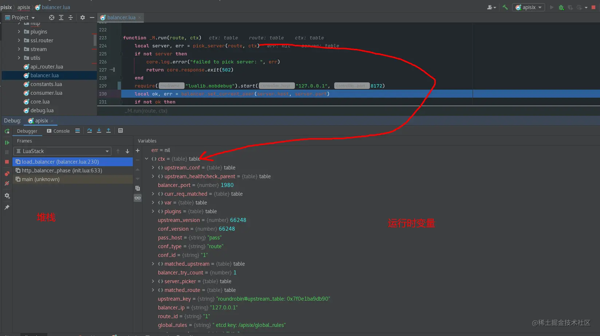
Task: Hide the Project panel with minus icon
Action: [92, 17]
